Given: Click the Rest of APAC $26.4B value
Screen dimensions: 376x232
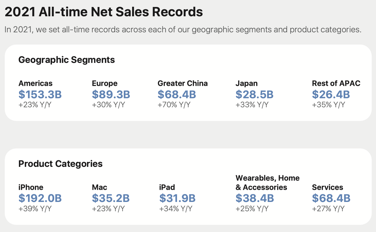Looking at the screenshot, I should [331, 94].
